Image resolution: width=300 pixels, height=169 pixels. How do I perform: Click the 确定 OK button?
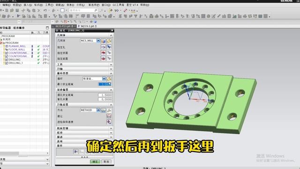pos(95,161)
